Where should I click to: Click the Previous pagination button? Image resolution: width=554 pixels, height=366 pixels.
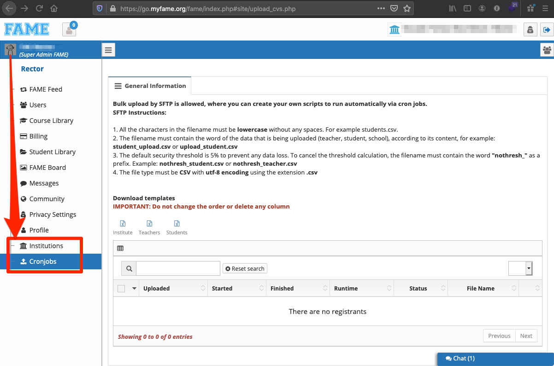[499, 336]
